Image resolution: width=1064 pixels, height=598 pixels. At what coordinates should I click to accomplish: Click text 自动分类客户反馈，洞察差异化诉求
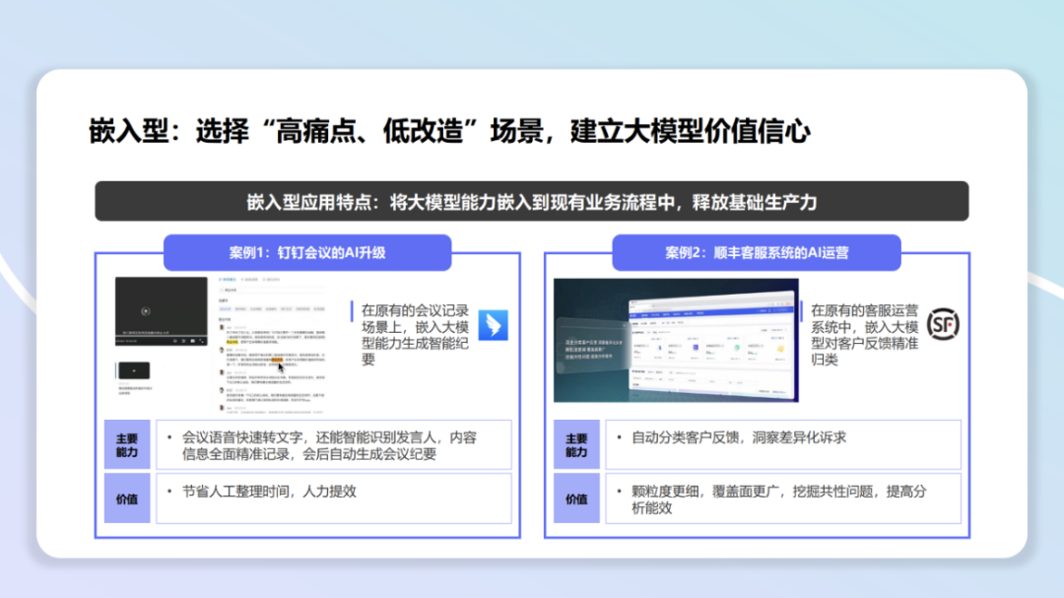pos(739,437)
